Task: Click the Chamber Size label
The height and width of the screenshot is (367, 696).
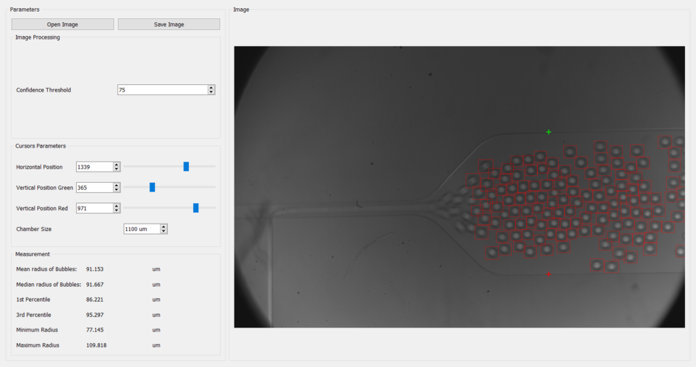Action: click(x=34, y=229)
